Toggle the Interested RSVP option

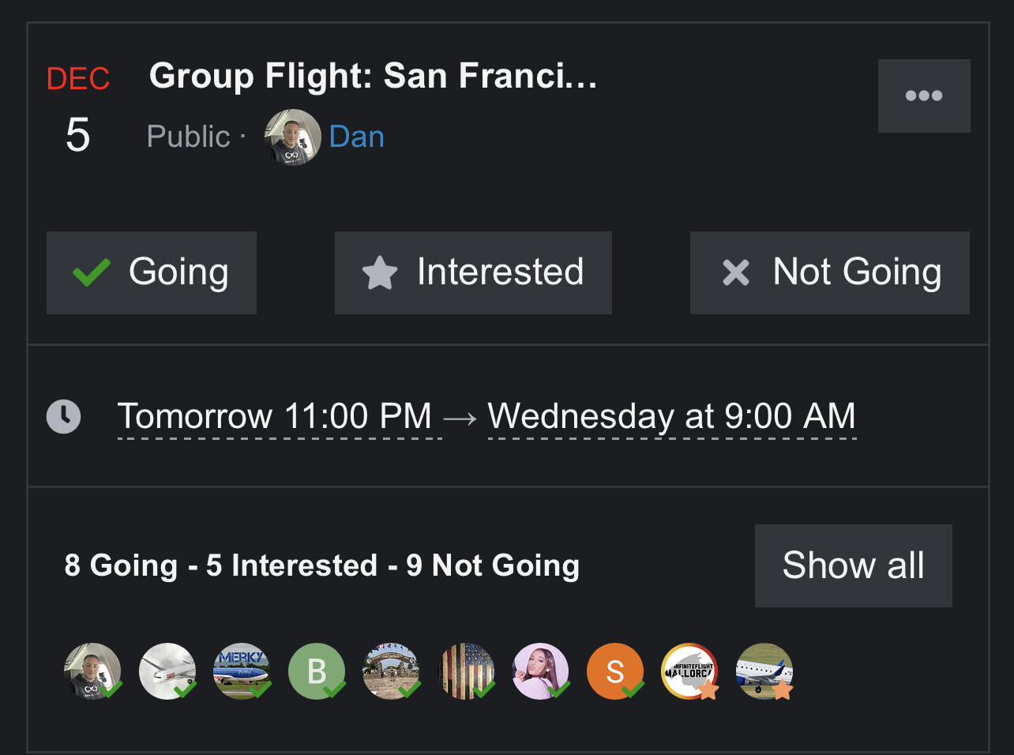473,272
